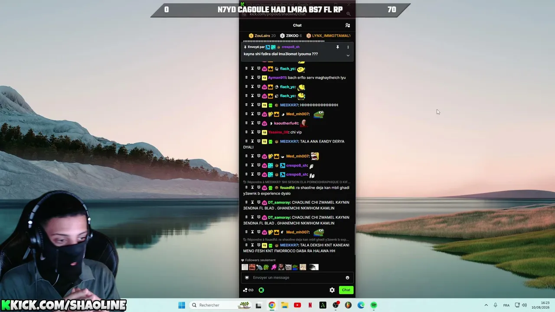Screen dimensions: 555x312
Task: Open Microsoft Edge from the taskbar
Action: [361, 305]
